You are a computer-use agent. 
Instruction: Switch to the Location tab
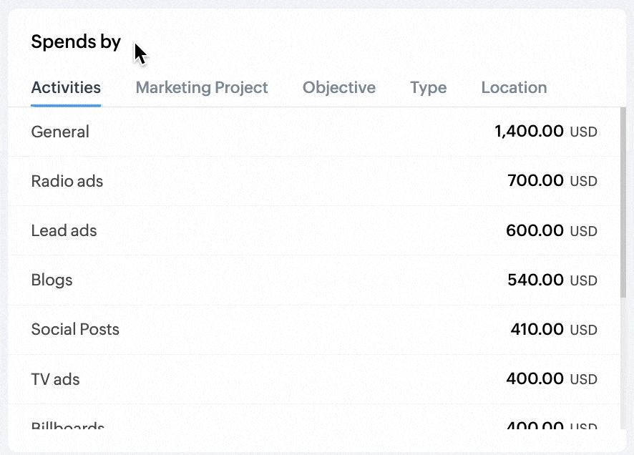point(514,88)
